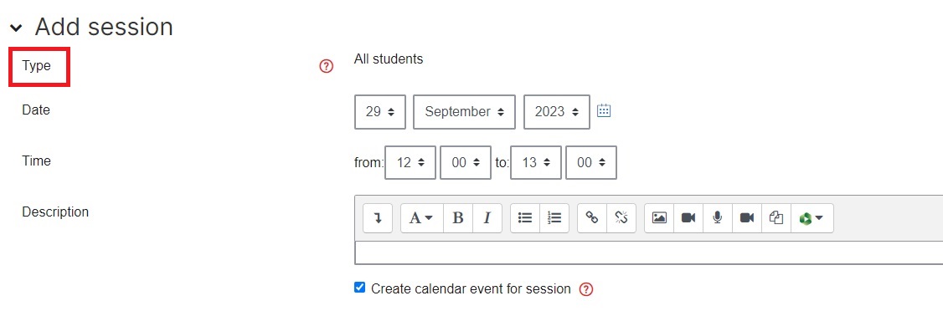Open the green hexagon plugin dropdown
Image resolution: width=943 pixels, height=311 pixels.
812,218
